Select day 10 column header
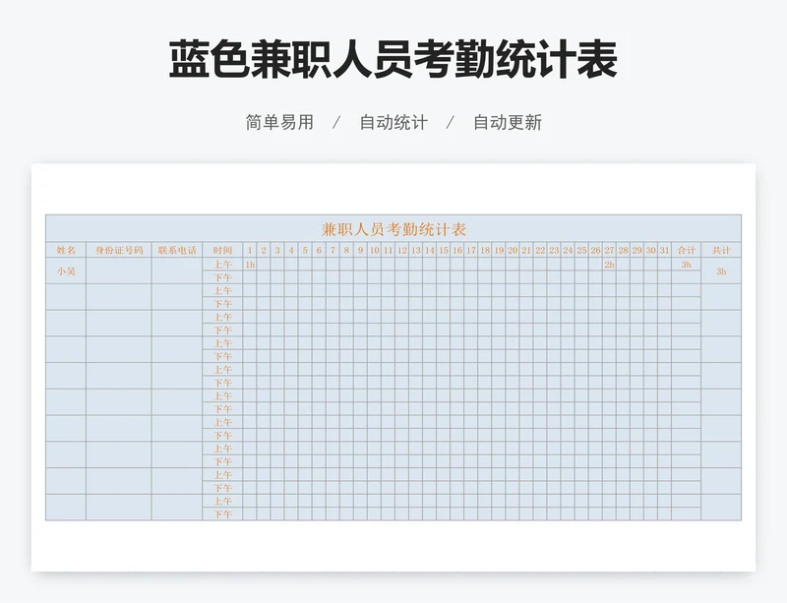The width and height of the screenshot is (787, 603). (375, 250)
